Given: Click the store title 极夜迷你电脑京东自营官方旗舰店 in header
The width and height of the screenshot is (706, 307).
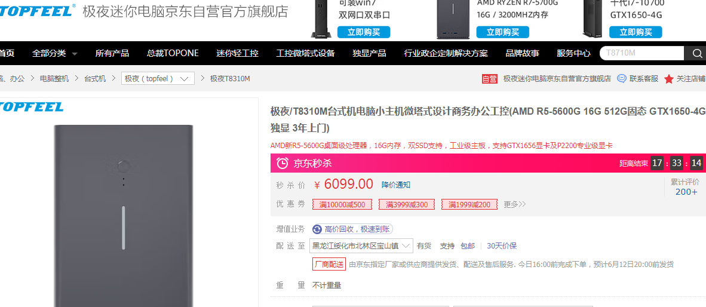Looking at the screenshot, I should point(186,11).
